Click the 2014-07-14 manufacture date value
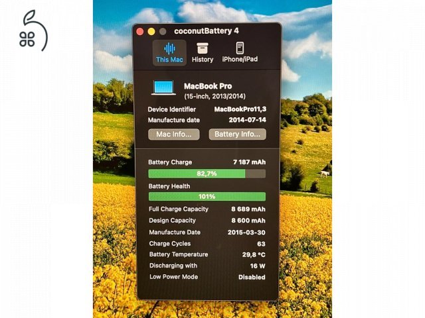 (248, 120)
